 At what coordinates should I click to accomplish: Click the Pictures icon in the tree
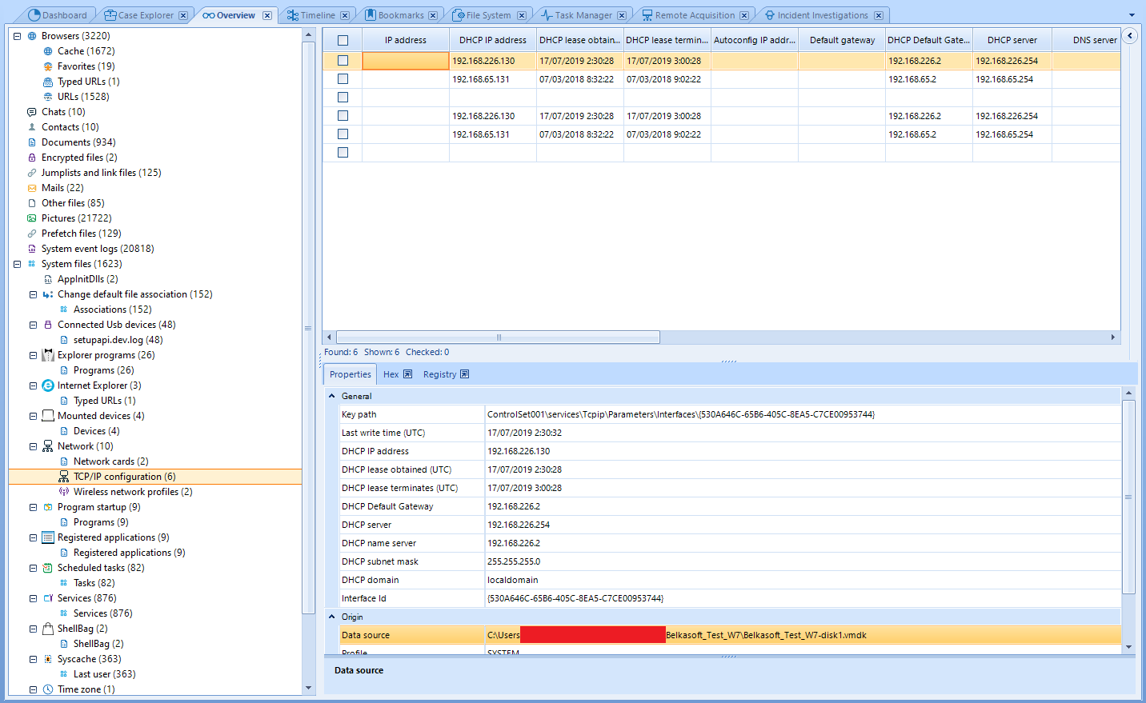[32, 218]
